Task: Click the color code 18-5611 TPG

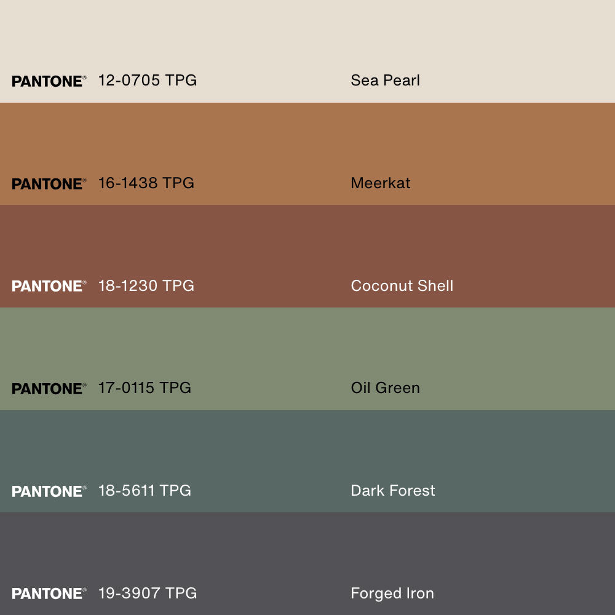Action: 145,491
